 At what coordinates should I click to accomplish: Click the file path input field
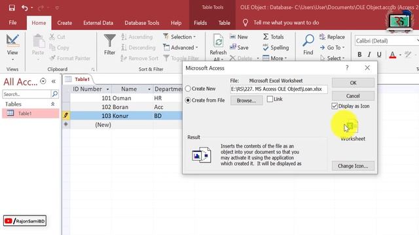click(279, 89)
